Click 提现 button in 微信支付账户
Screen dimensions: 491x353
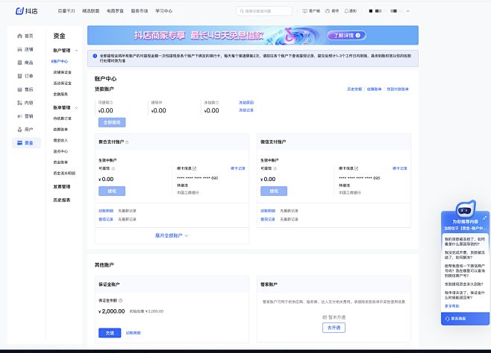[274, 191]
